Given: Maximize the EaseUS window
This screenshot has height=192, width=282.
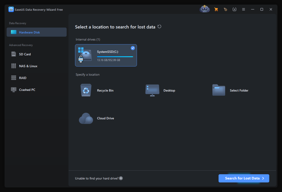Looking at the screenshot, I should point(262,9).
